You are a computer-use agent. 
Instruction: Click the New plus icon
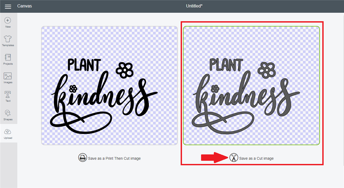(x=8, y=20)
